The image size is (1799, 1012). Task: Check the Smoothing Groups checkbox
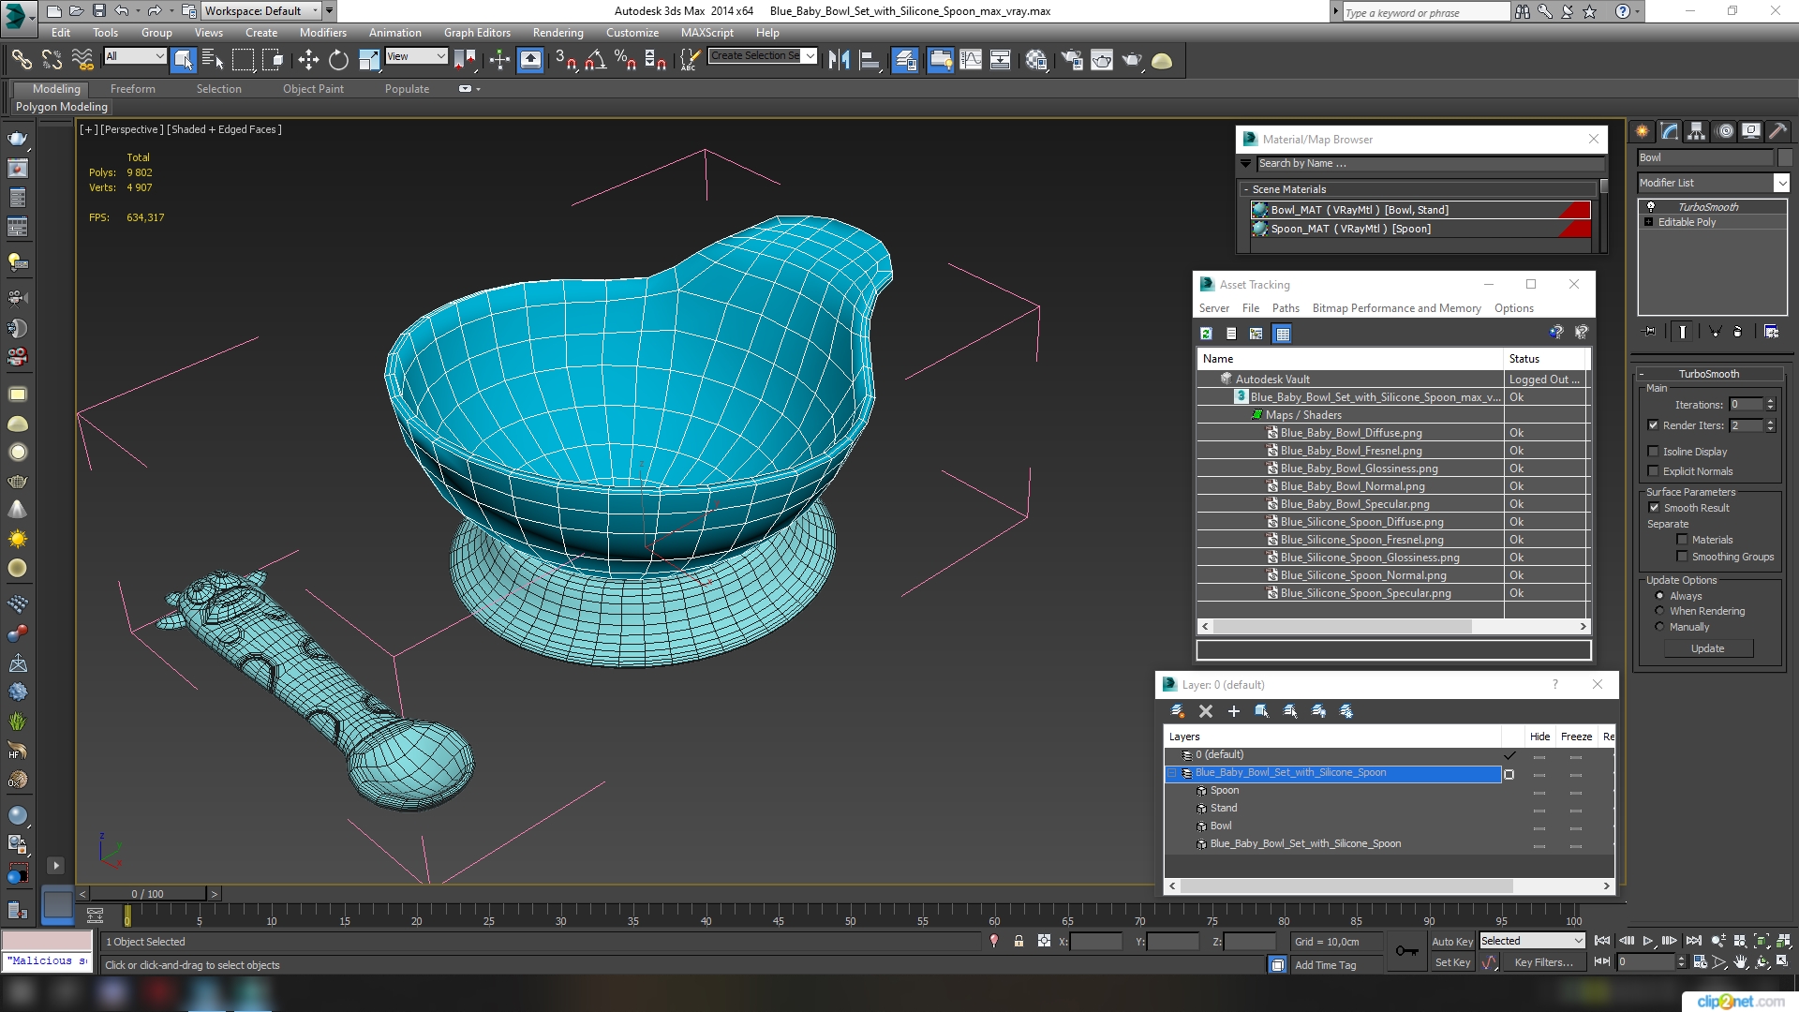click(1682, 557)
